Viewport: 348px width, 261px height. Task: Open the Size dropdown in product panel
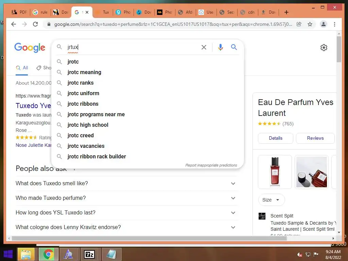click(271, 200)
